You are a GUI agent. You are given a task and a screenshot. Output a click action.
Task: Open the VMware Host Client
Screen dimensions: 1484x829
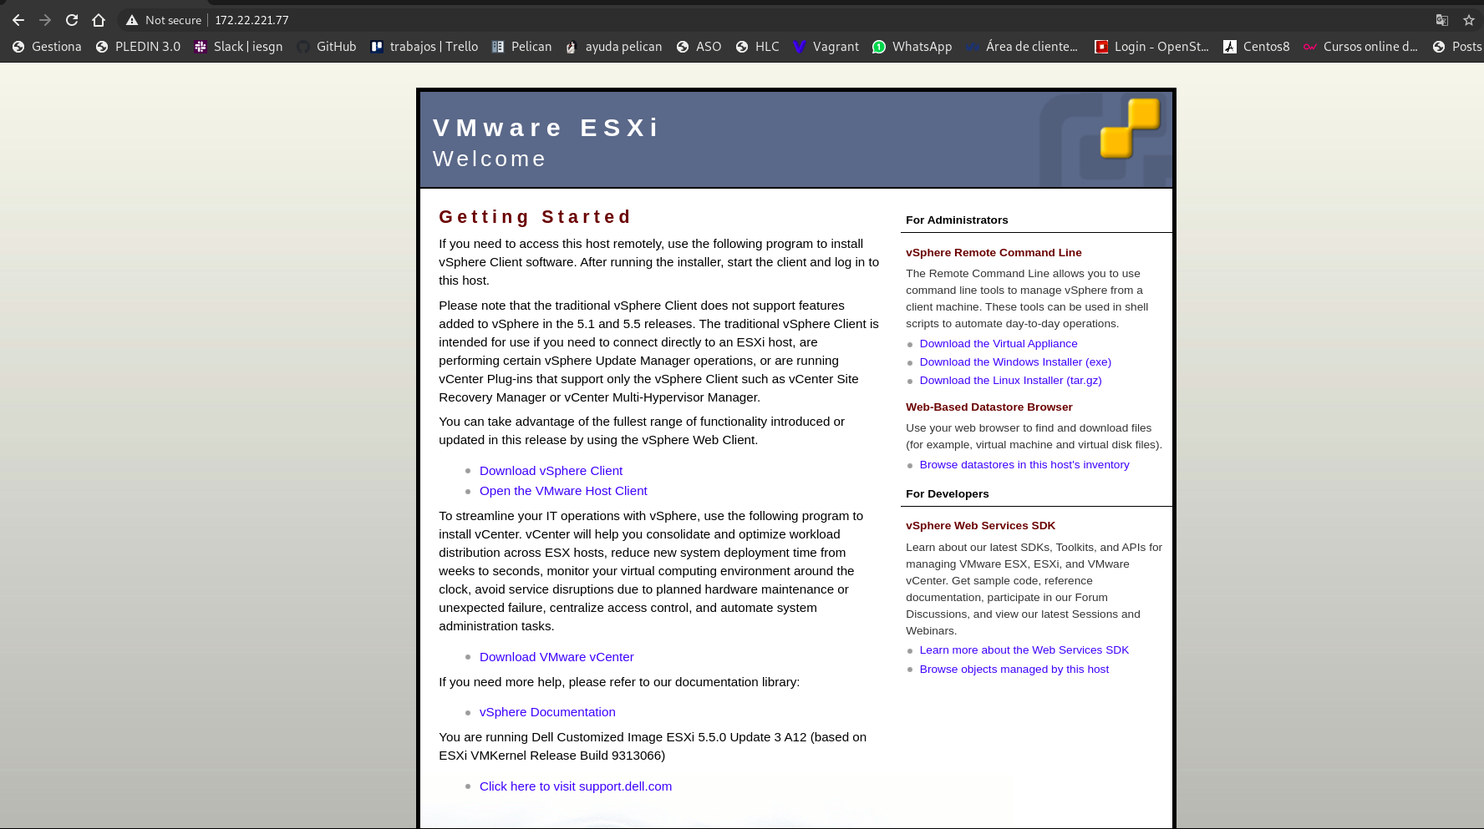coord(563,491)
